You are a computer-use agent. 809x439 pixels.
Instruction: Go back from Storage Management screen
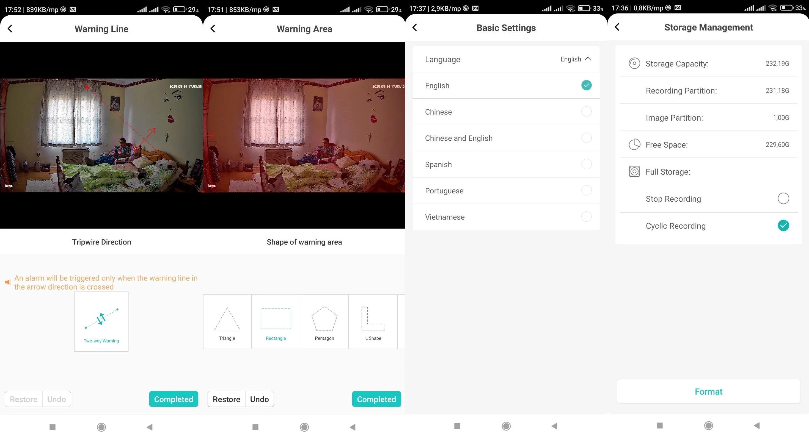[x=617, y=27]
